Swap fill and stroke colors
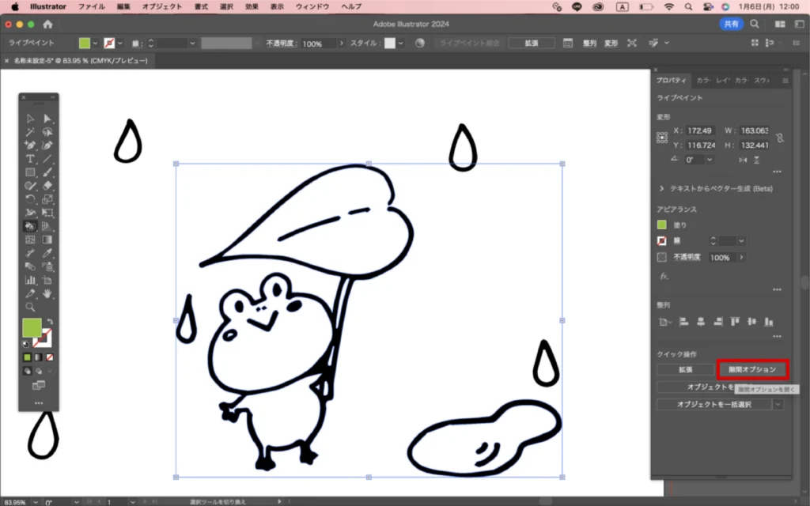The image size is (810, 506). coord(51,321)
